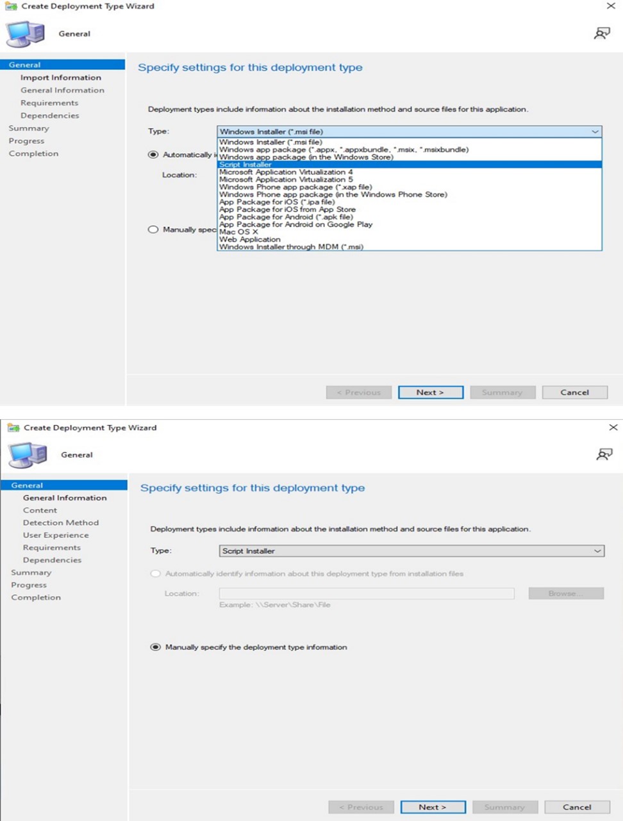
Task: Choose Web Application from the Type list
Action: (251, 239)
